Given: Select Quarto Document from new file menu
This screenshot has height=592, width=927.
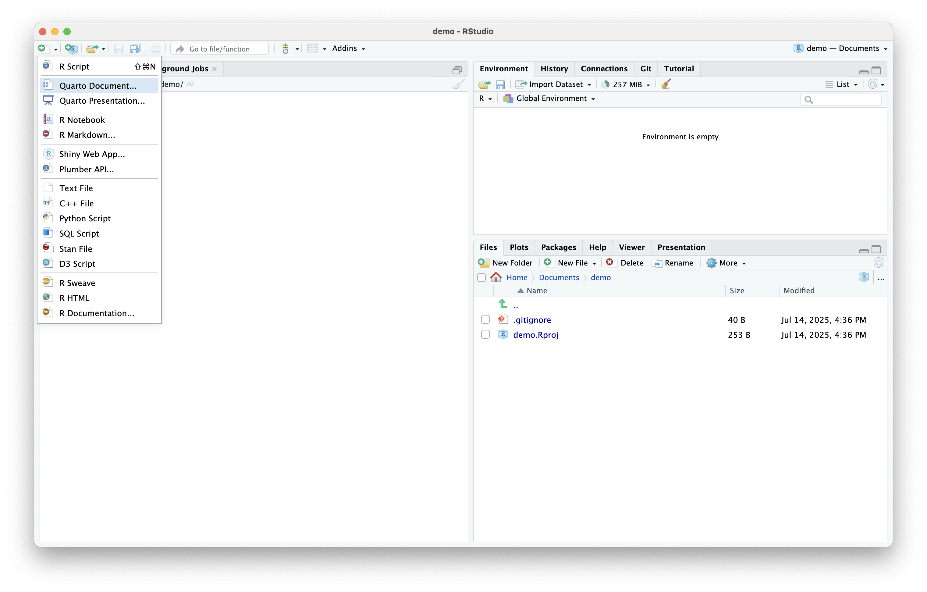Looking at the screenshot, I should (x=98, y=85).
